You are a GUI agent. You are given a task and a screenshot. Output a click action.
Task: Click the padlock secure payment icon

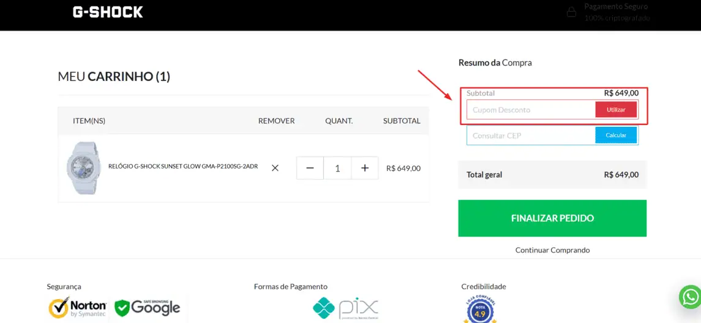(x=571, y=12)
